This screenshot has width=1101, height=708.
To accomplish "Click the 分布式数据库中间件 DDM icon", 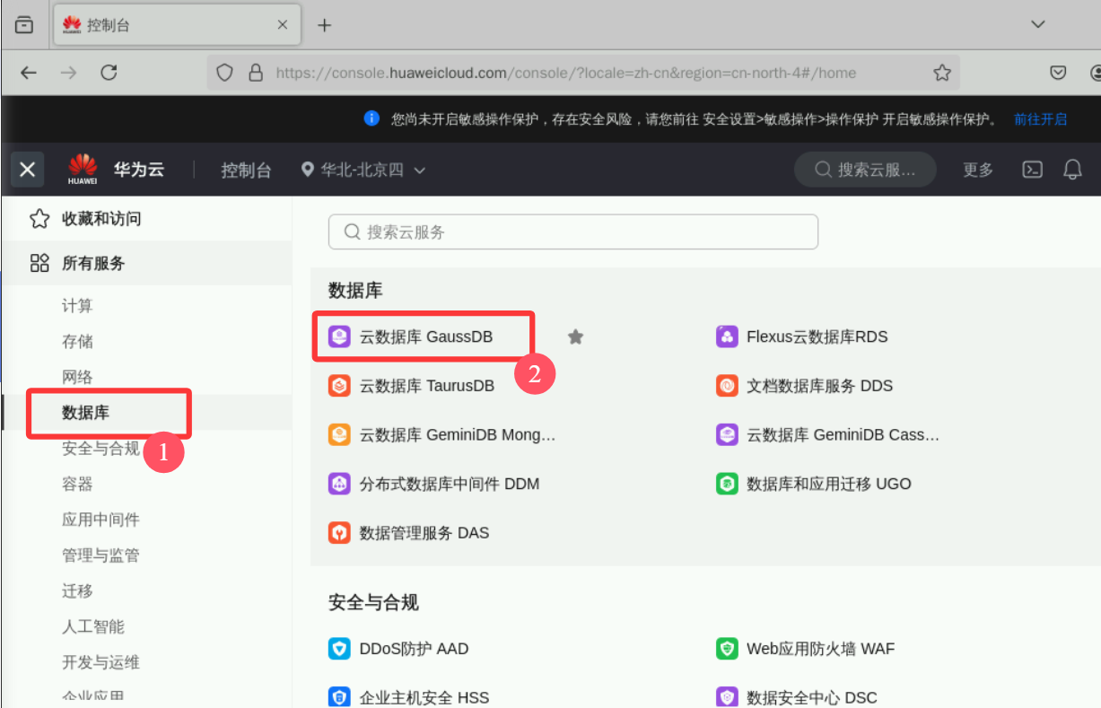I will [x=338, y=484].
